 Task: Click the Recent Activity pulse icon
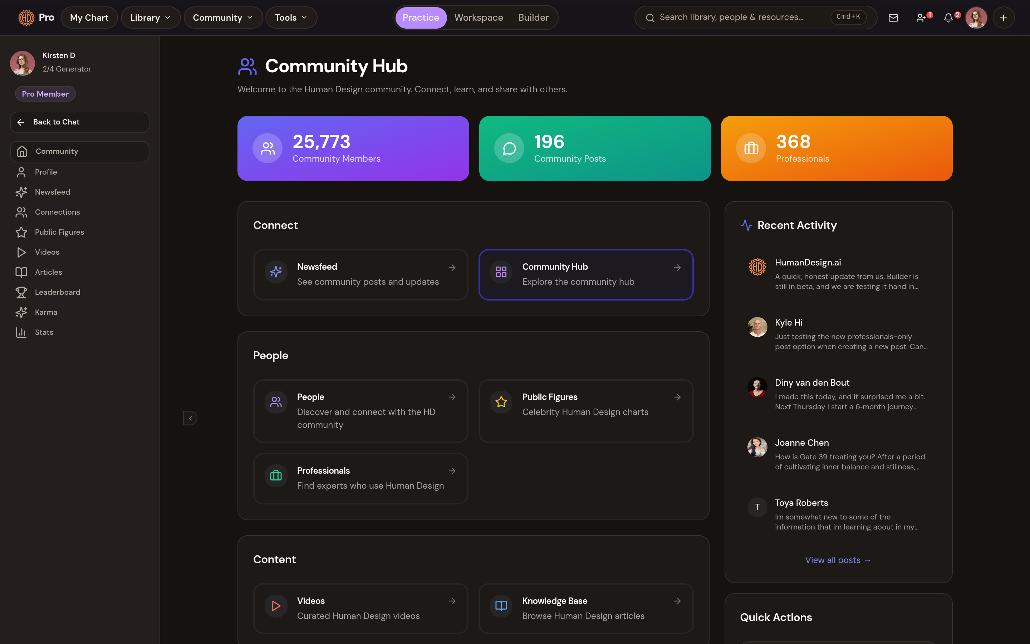tap(746, 225)
